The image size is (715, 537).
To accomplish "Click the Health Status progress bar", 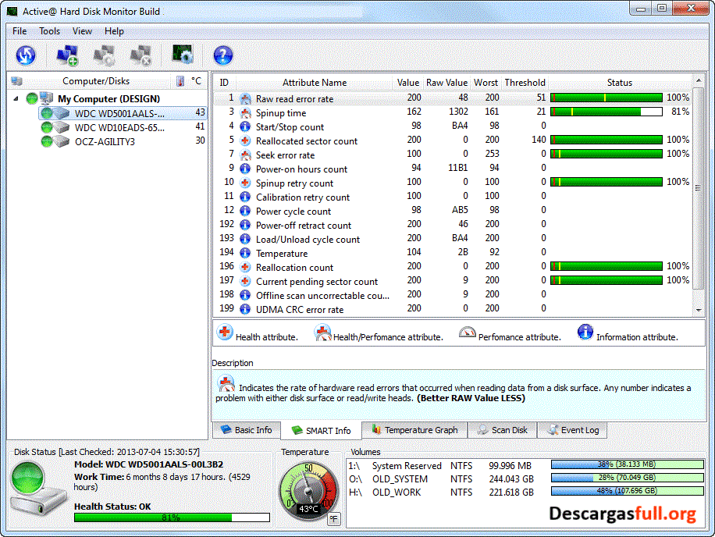I will pos(171,517).
